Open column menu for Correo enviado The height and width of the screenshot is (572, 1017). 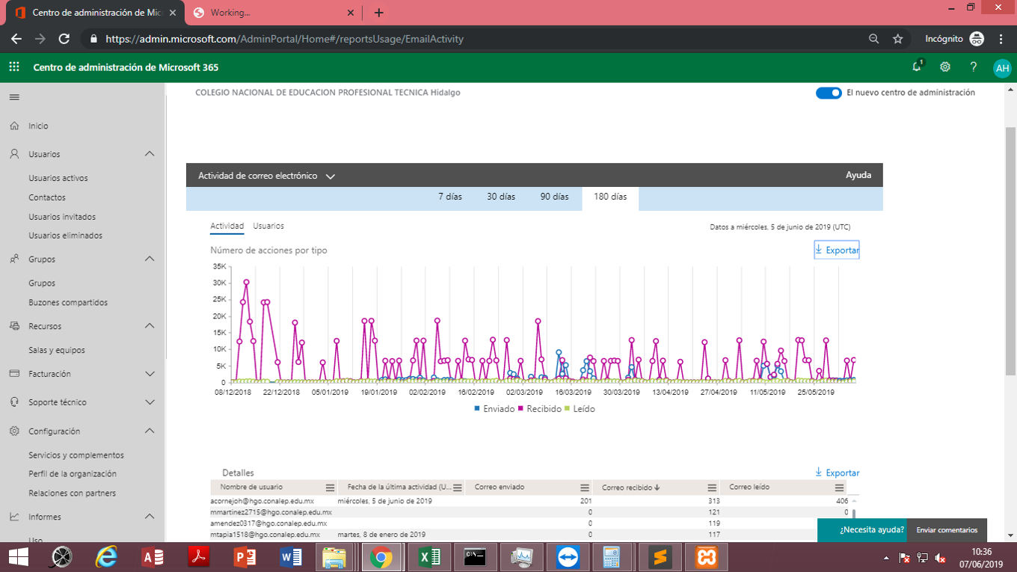[x=585, y=488]
